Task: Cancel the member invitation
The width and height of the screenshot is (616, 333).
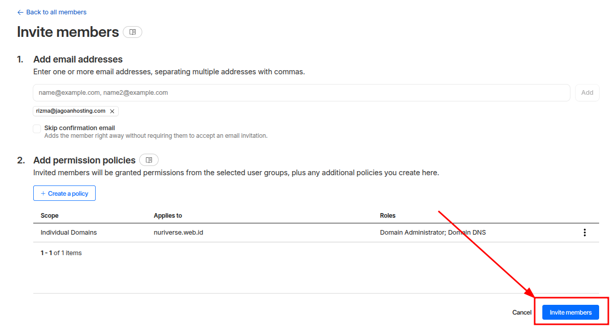Action: click(x=521, y=313)
